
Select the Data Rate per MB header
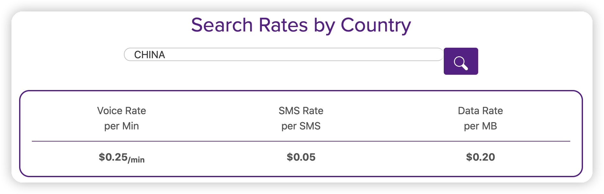pos(480,118)
